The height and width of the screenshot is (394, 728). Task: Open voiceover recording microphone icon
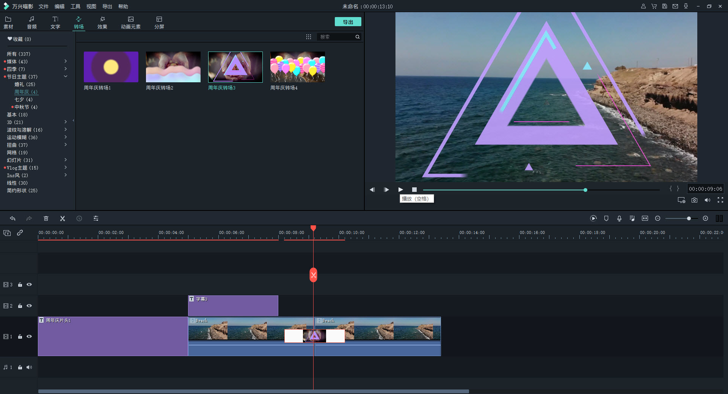619,218
